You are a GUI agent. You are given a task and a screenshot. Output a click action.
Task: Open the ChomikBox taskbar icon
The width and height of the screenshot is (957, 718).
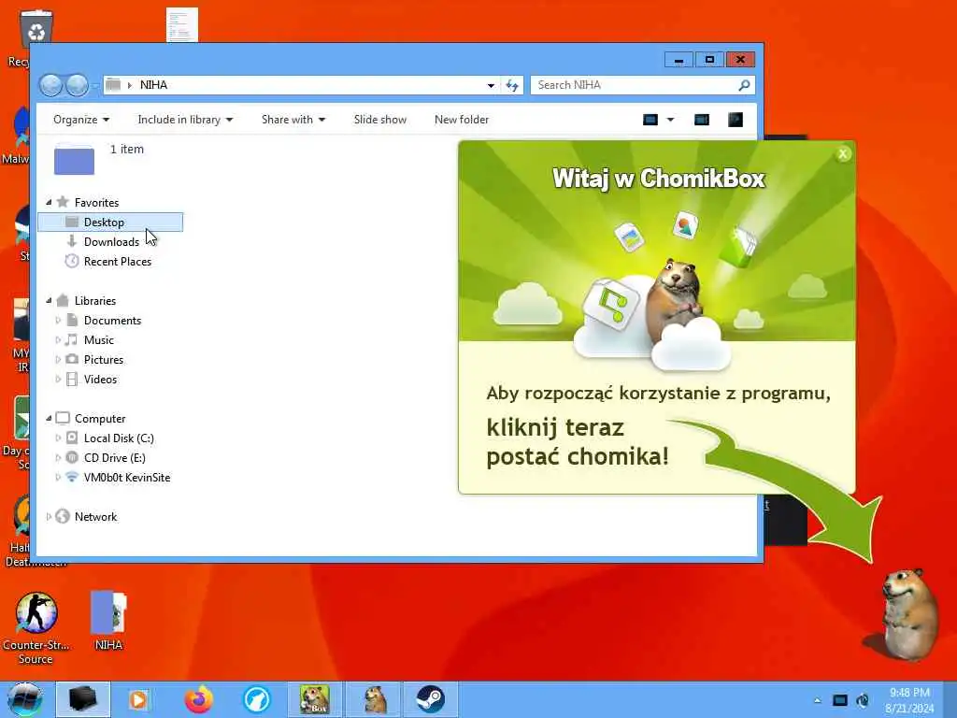tap(315, 699)
